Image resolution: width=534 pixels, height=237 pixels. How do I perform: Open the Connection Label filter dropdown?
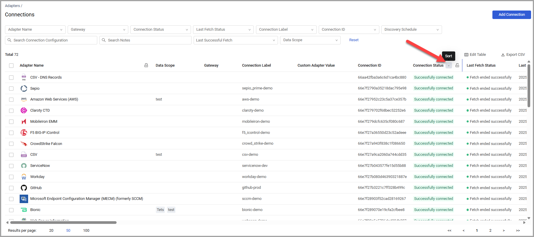pos(286,30)
